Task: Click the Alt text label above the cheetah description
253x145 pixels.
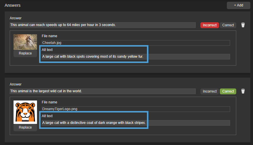Action: (x=47, y=50)
